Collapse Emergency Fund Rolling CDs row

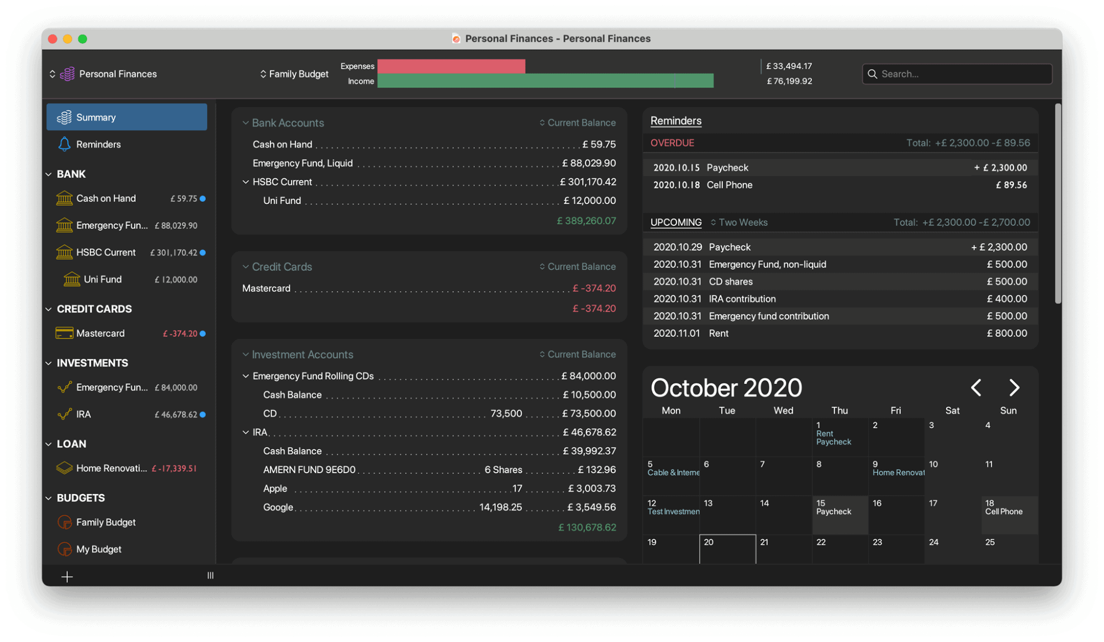coord(245,376)
